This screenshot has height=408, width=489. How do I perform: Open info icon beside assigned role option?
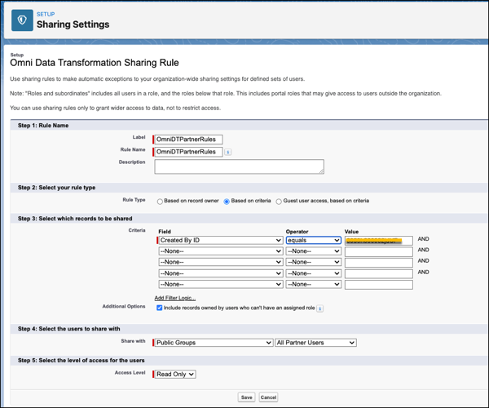pyautogui.click(x=319, y=308)
